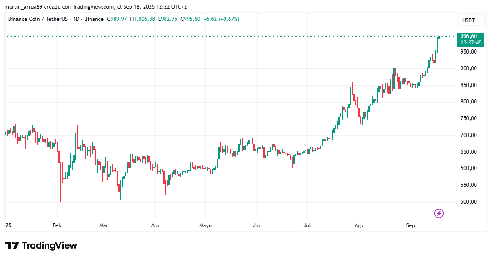Screen dimensions: 491x259
Task: Open the USDT currency selector
Action: click(x=468, y=20)
